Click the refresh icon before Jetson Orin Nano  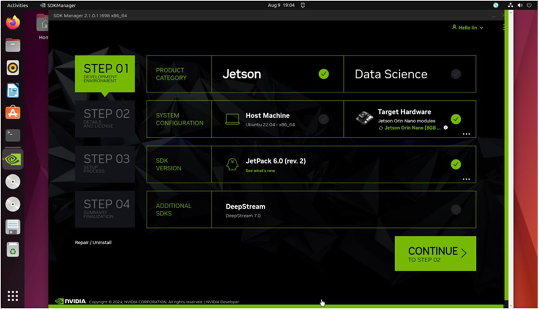[381, 128]
